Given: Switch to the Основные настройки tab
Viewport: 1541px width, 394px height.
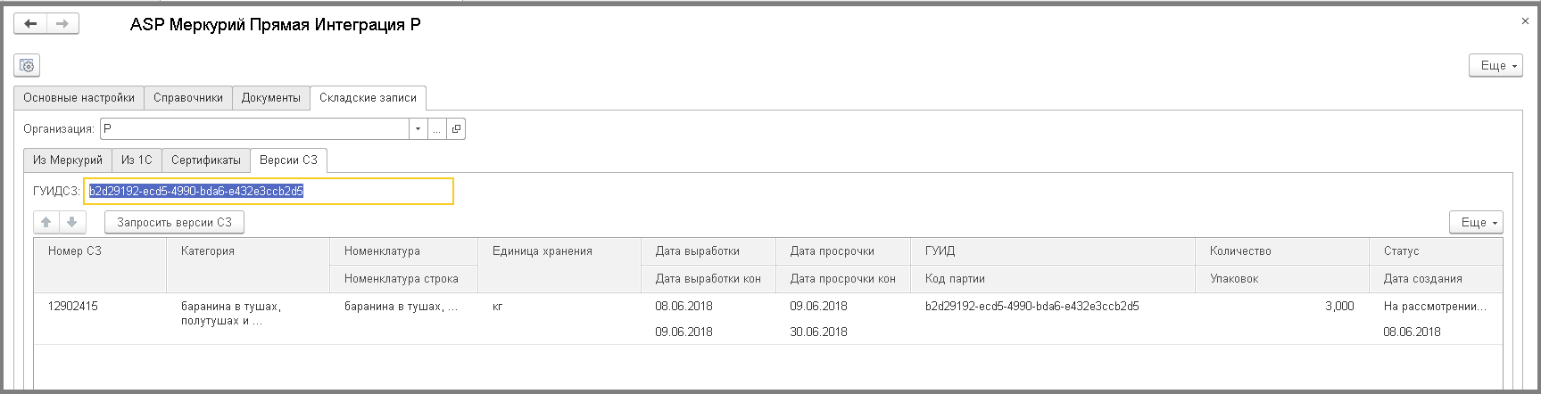Looking at the screenshot, I should pyautogui.click(x=79, y=98).
